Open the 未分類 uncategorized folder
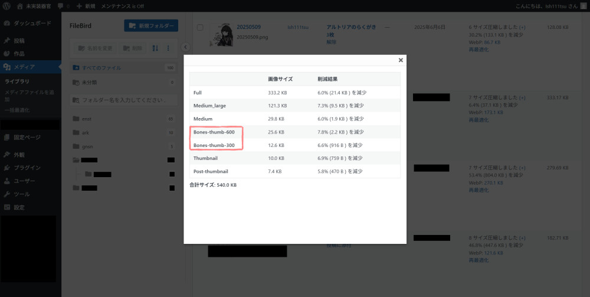This screenshot has height=297, width=590. 88,83
